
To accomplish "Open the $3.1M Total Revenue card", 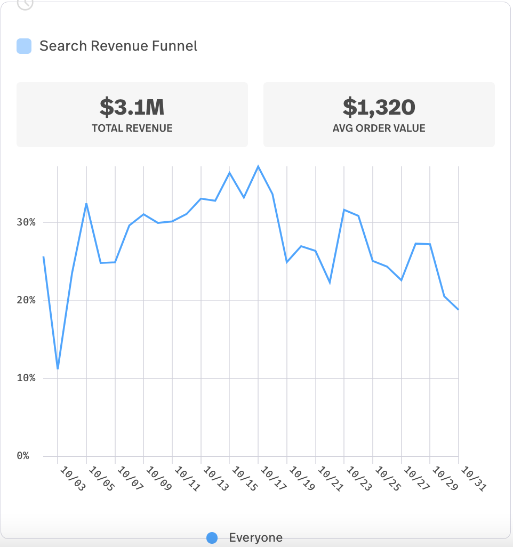I will pos(132,114).
